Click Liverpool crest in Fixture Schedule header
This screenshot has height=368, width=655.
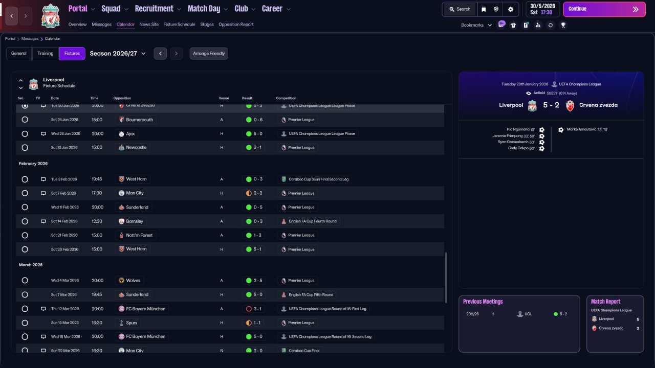(x=34, y=83)
